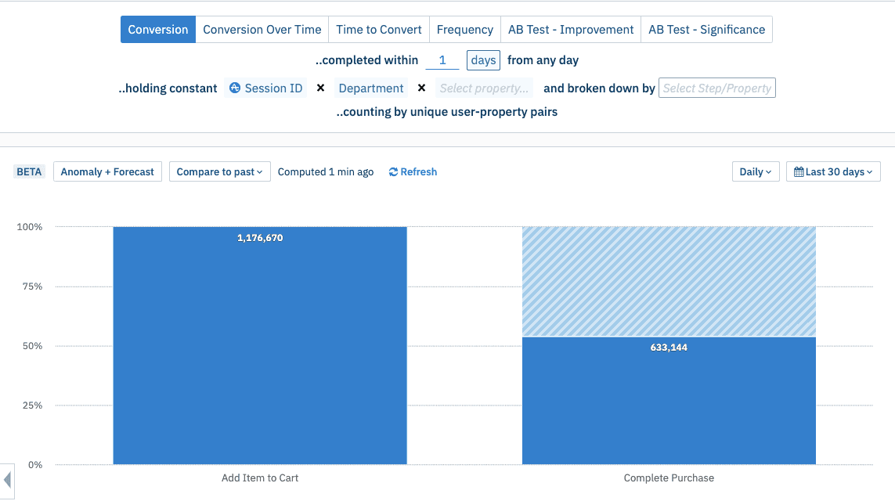
Task: Click the refresh icon to recompute results
Action: tap(393, 171)
